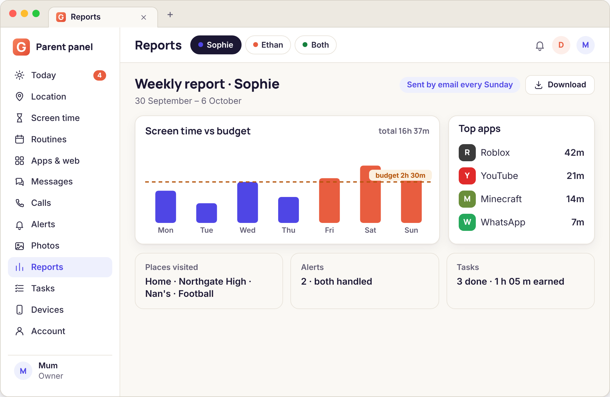Click the Top apps heading

(x=479, y=129)
